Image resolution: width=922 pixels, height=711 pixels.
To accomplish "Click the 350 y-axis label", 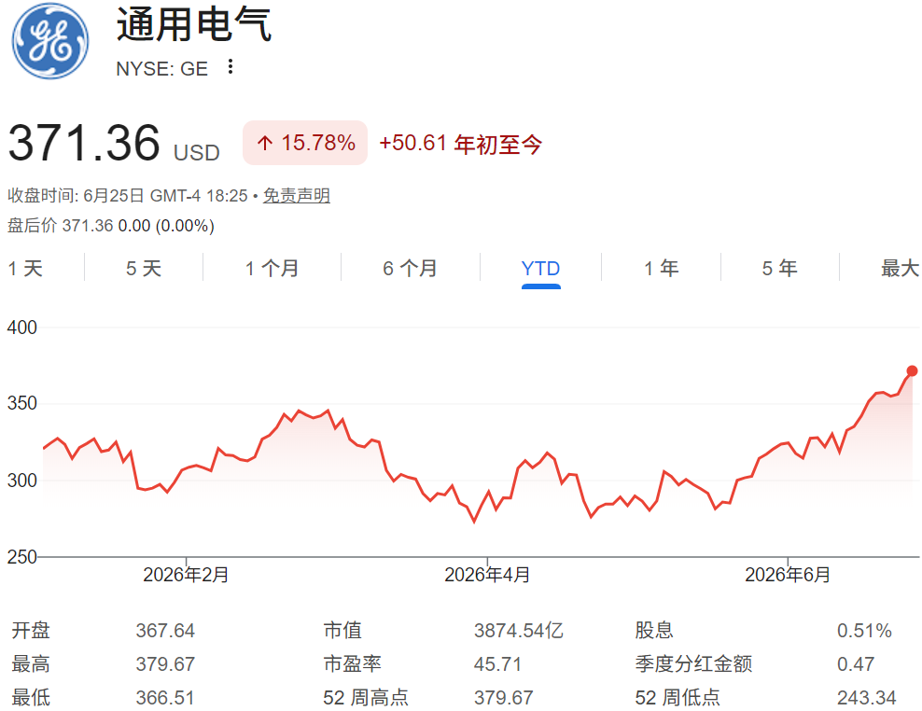I will point(21,403).
